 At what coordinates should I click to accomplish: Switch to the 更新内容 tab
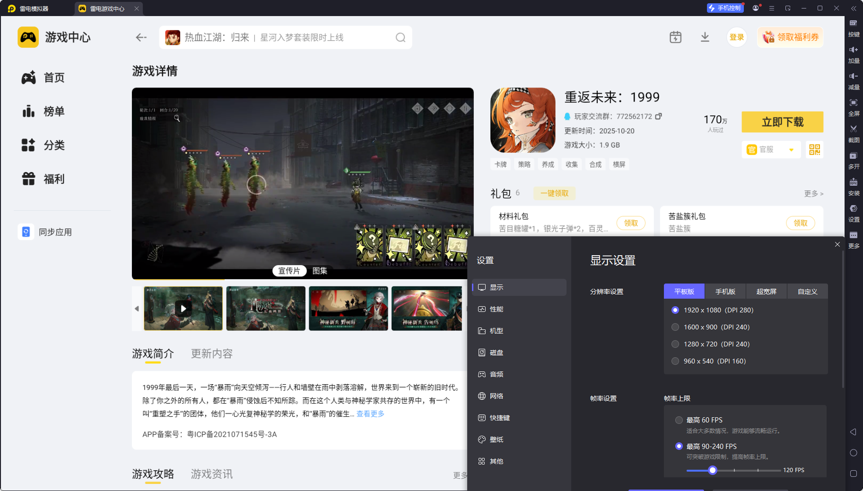(x=211, y=353)
